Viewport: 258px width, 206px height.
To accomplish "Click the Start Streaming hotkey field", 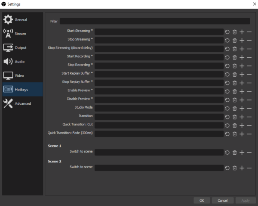I will 159,31.
